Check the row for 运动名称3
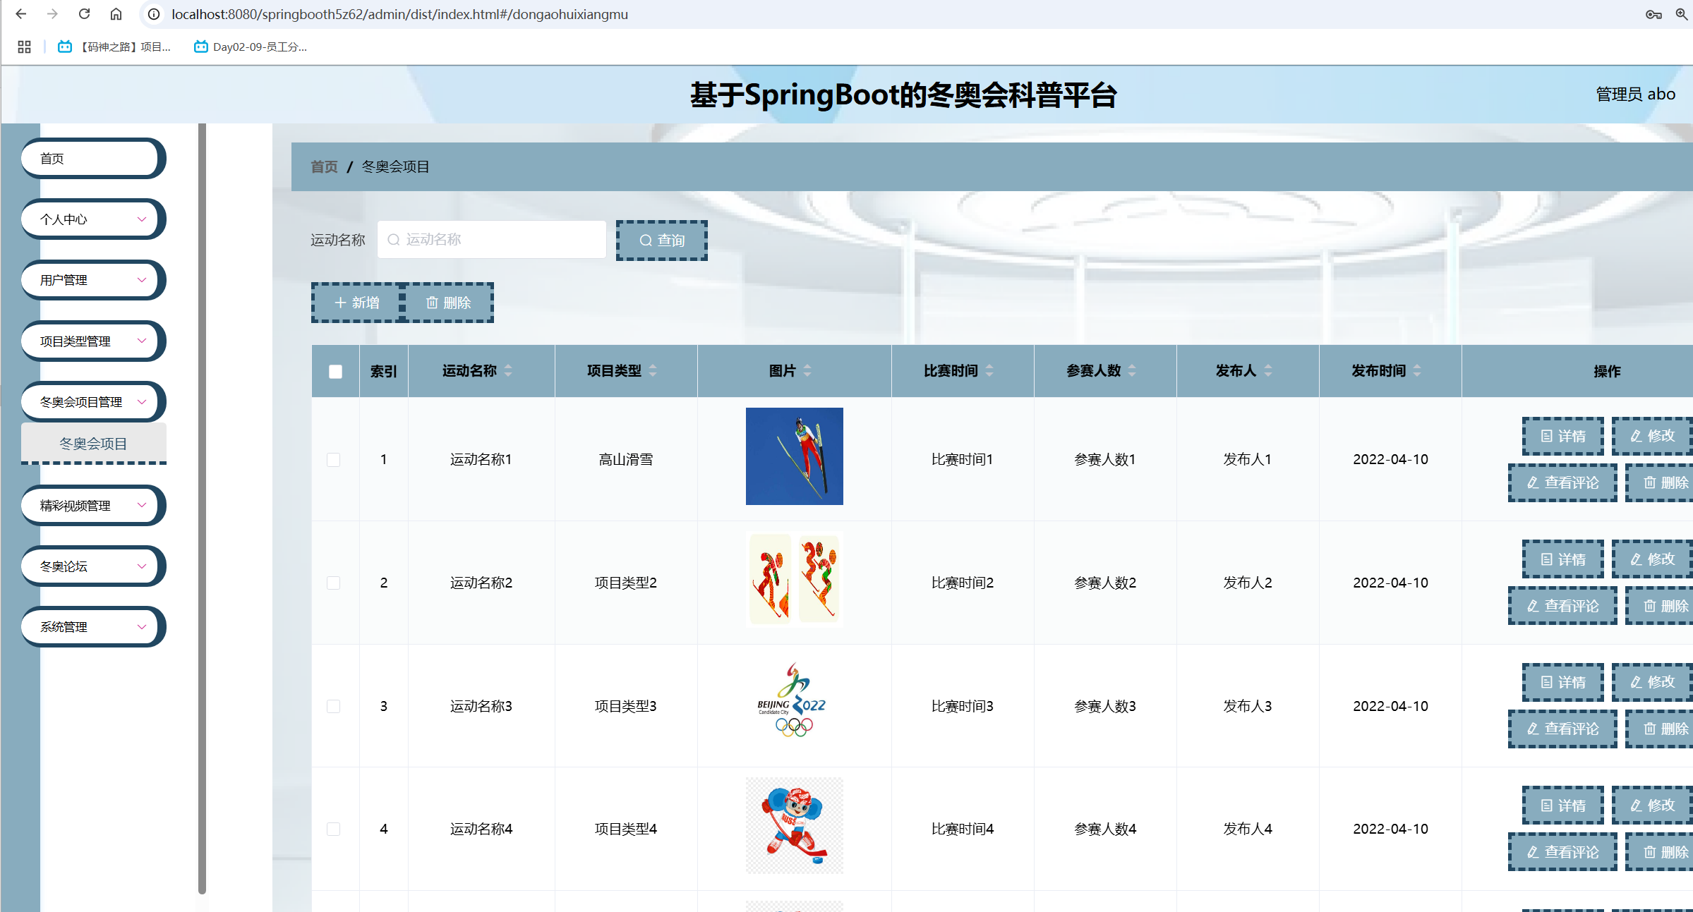The image size is (1693, 912). (x=334, y=706)
